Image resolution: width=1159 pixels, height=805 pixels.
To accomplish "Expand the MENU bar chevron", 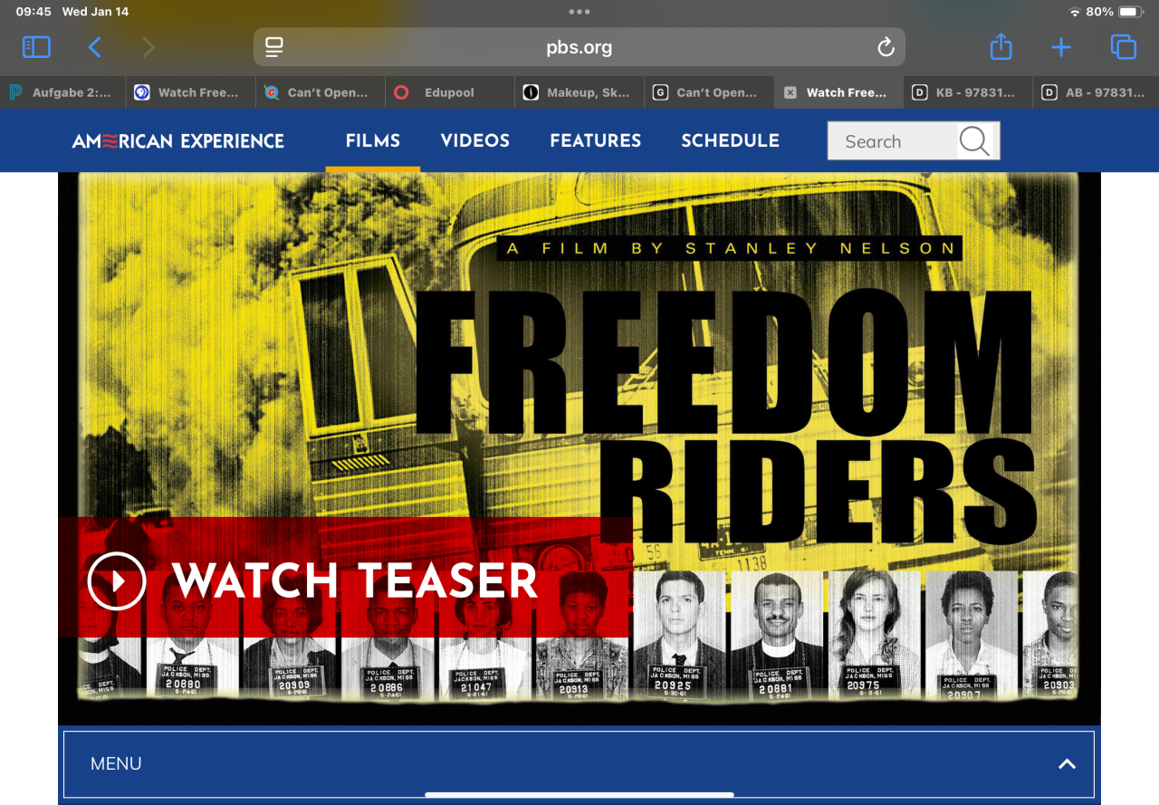I will tap(1068, 764).
